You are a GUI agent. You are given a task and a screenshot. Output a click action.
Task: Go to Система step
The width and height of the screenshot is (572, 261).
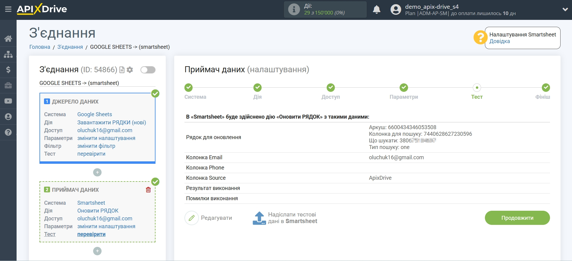click(x=189, y=88)
